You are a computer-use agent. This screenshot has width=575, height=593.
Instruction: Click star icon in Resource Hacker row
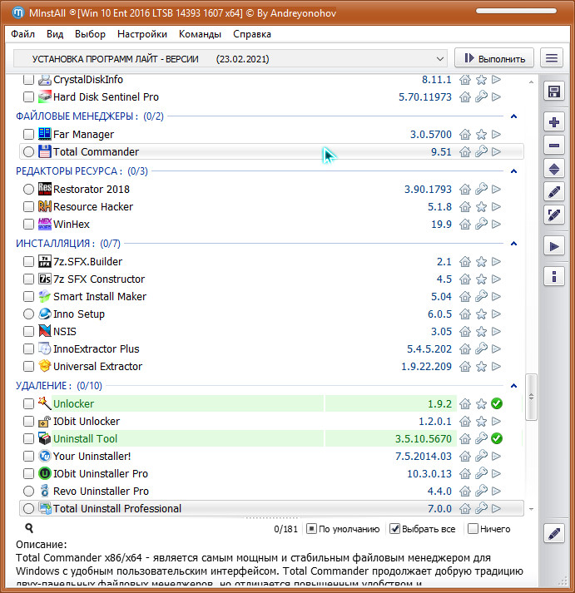pos(481,206)
